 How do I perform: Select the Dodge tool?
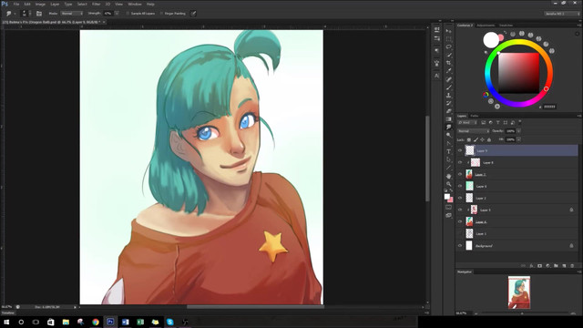coord(449,136)
